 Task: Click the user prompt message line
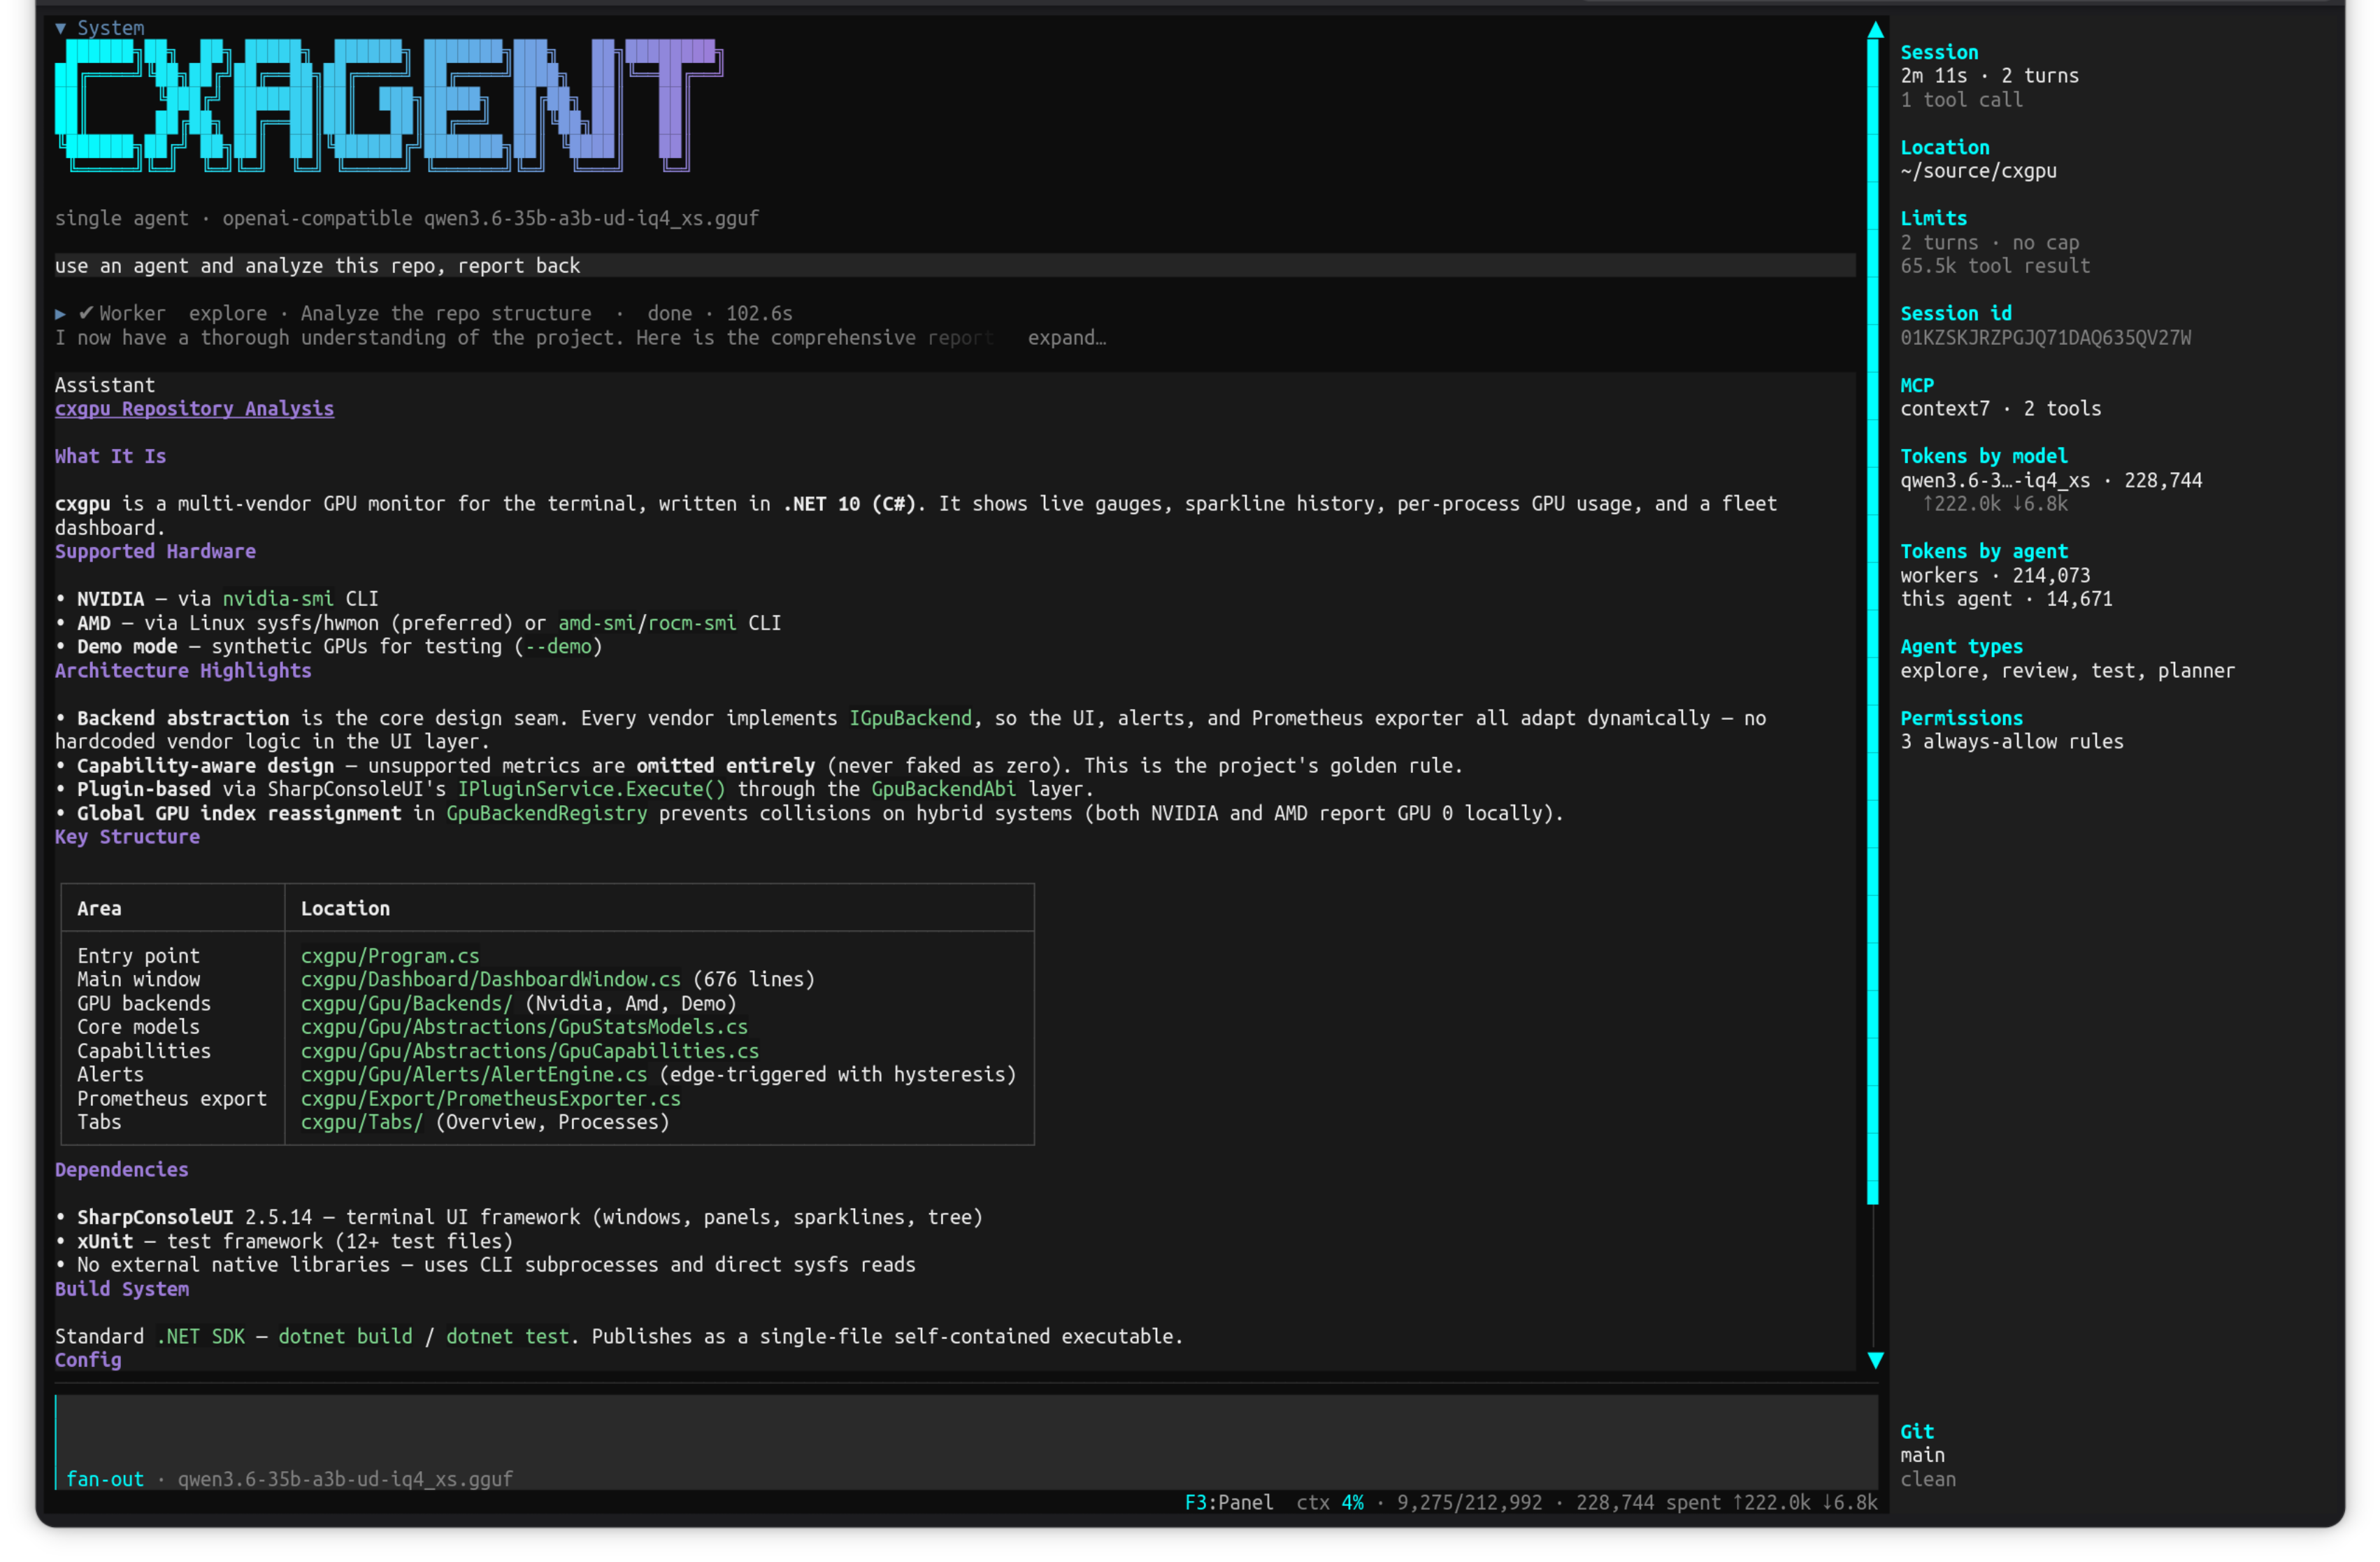coord(955,265)
